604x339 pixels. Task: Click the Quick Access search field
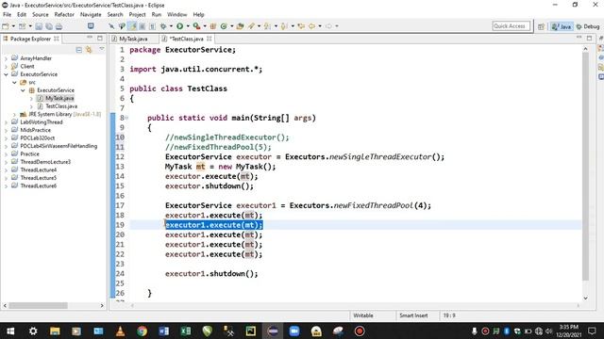[x=511, y=26]
